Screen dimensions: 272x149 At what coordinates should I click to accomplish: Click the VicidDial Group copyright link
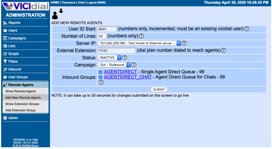[x=26, y=146]
